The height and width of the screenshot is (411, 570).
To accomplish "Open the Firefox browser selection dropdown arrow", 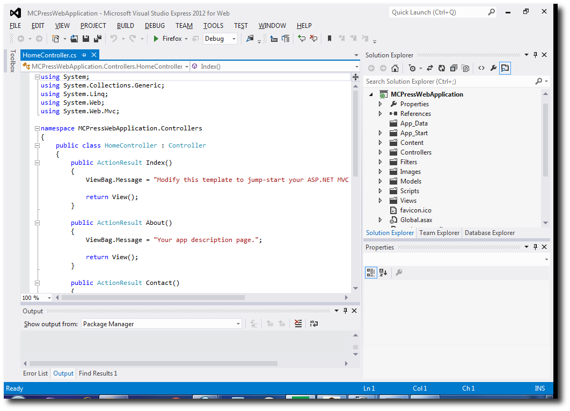I will pyautogui.click(x=186, y=39).
